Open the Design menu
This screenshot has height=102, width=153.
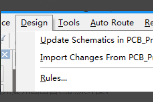coord(34,23)
